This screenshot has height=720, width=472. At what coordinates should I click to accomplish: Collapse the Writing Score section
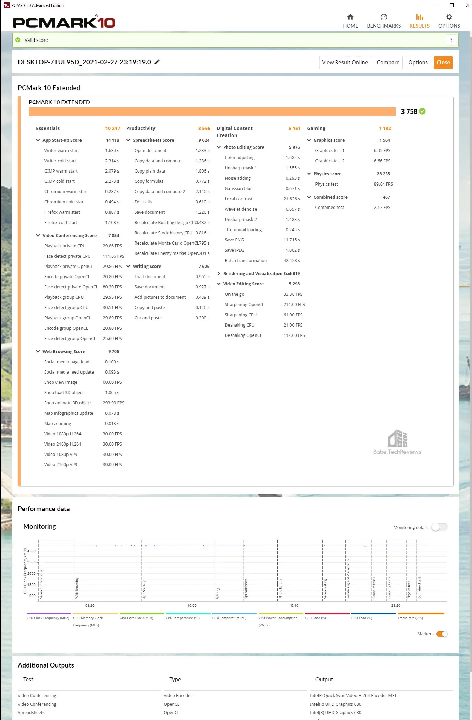tap(128, 266)
